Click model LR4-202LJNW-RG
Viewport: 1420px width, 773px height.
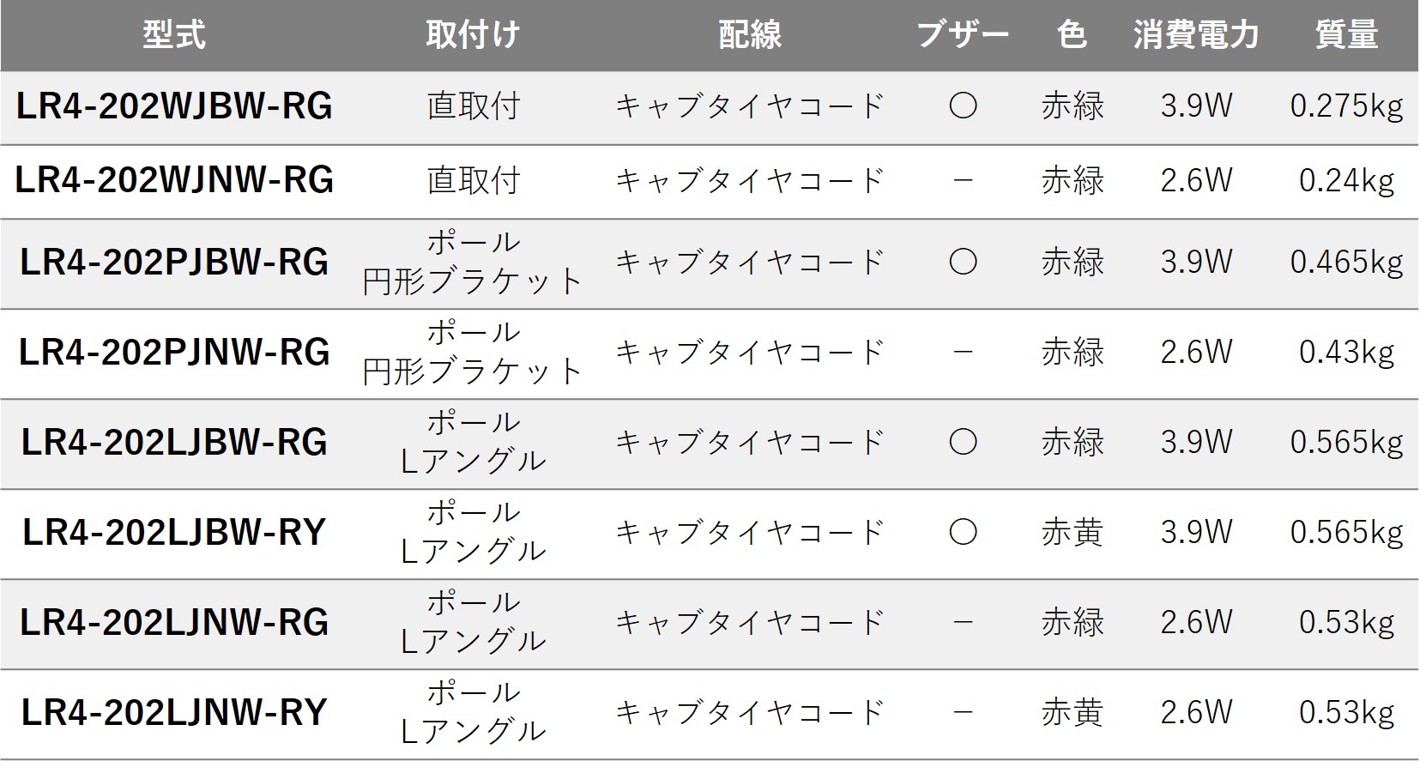(174, 623)
